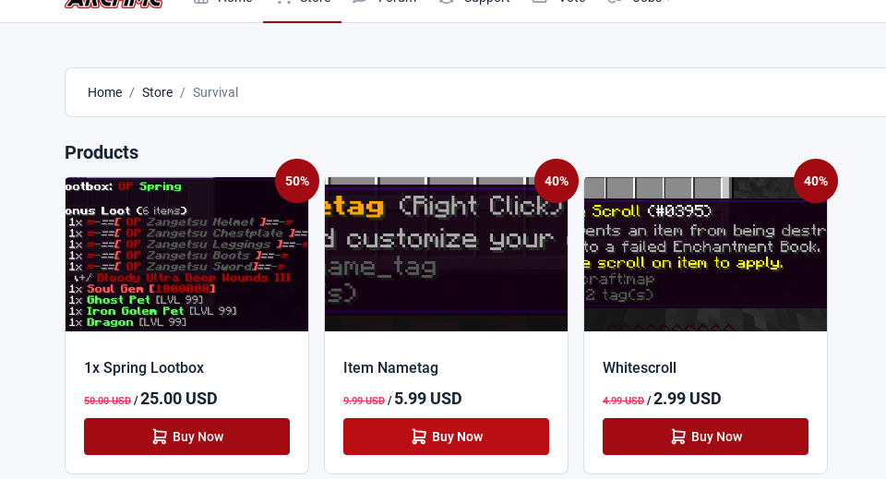Viewport: 886px width, 479px height.
Task: Open the Spring Lootbox product image
Action: click(x=187, y=254)
